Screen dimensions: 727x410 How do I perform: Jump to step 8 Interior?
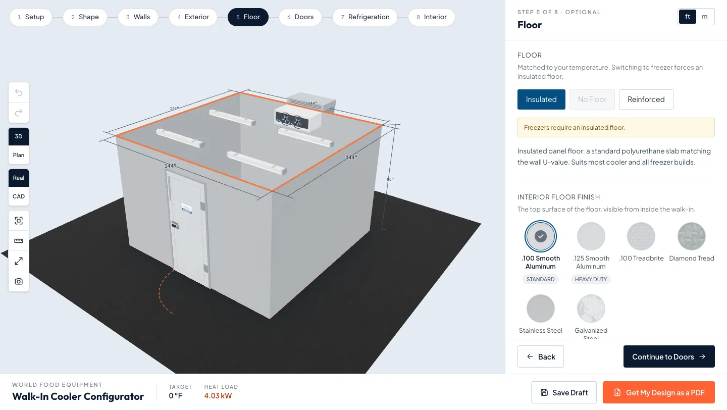[431, 17]
